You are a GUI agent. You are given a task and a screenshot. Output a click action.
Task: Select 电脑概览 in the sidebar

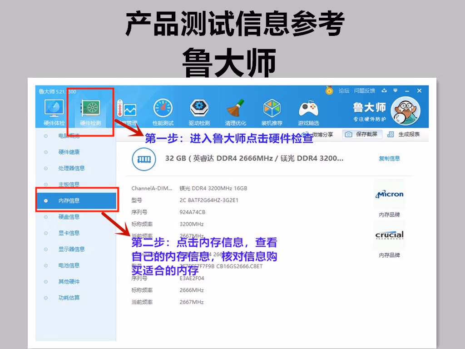[x=69, y=136]
